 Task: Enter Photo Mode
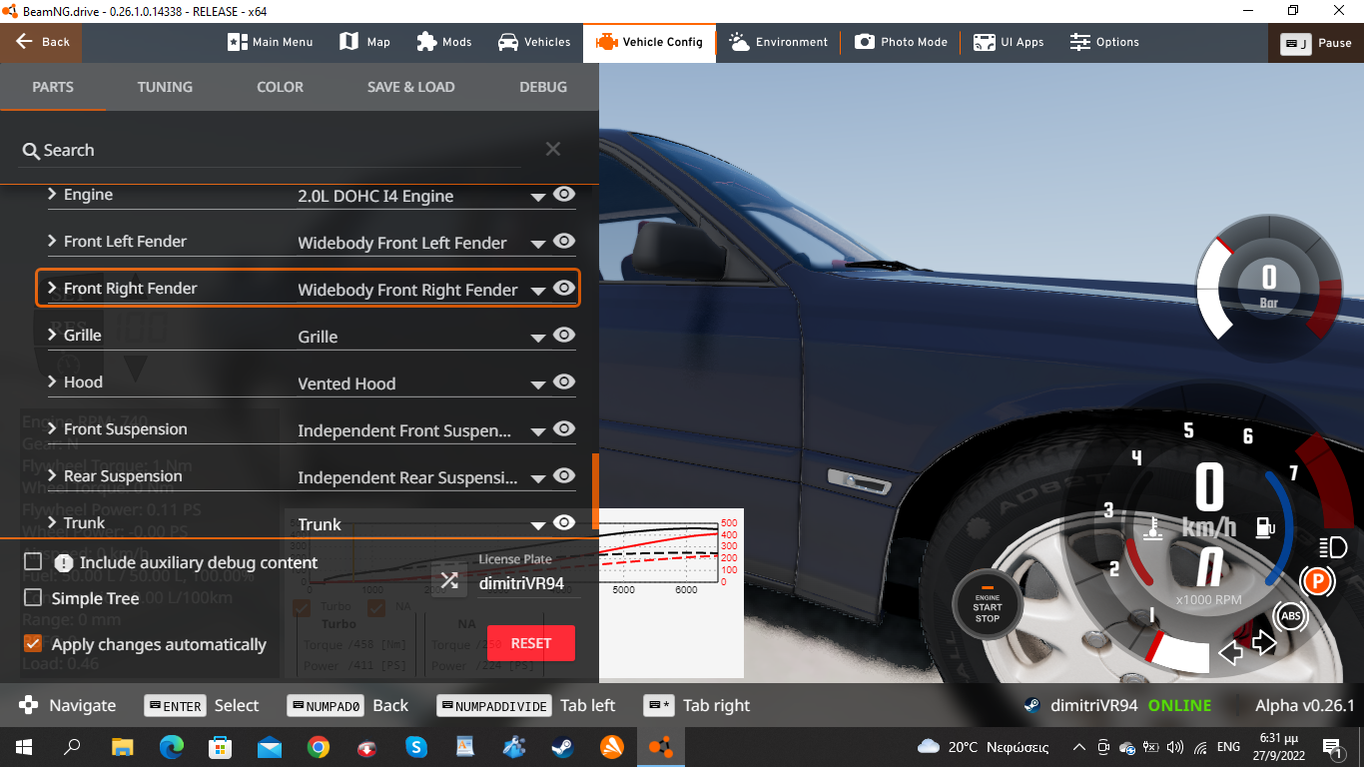click(901, 42)
